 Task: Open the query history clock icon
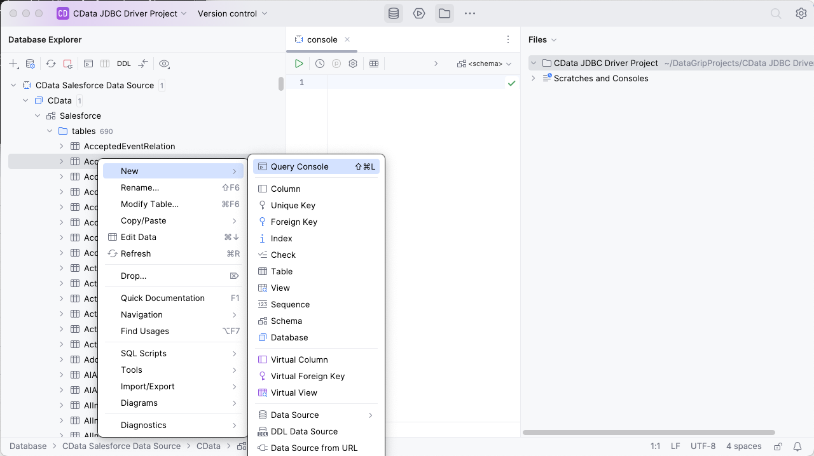click(320, 64)
